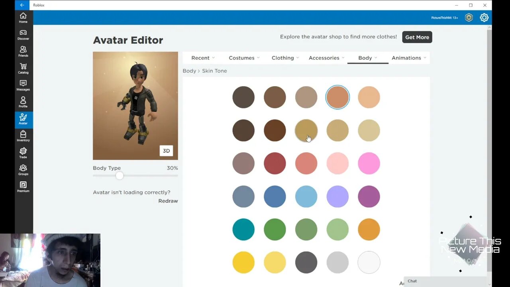The height and width of the screenshot is (287, 510).
Task: Select the hot pink skin tone
Action: coord(369,163)
